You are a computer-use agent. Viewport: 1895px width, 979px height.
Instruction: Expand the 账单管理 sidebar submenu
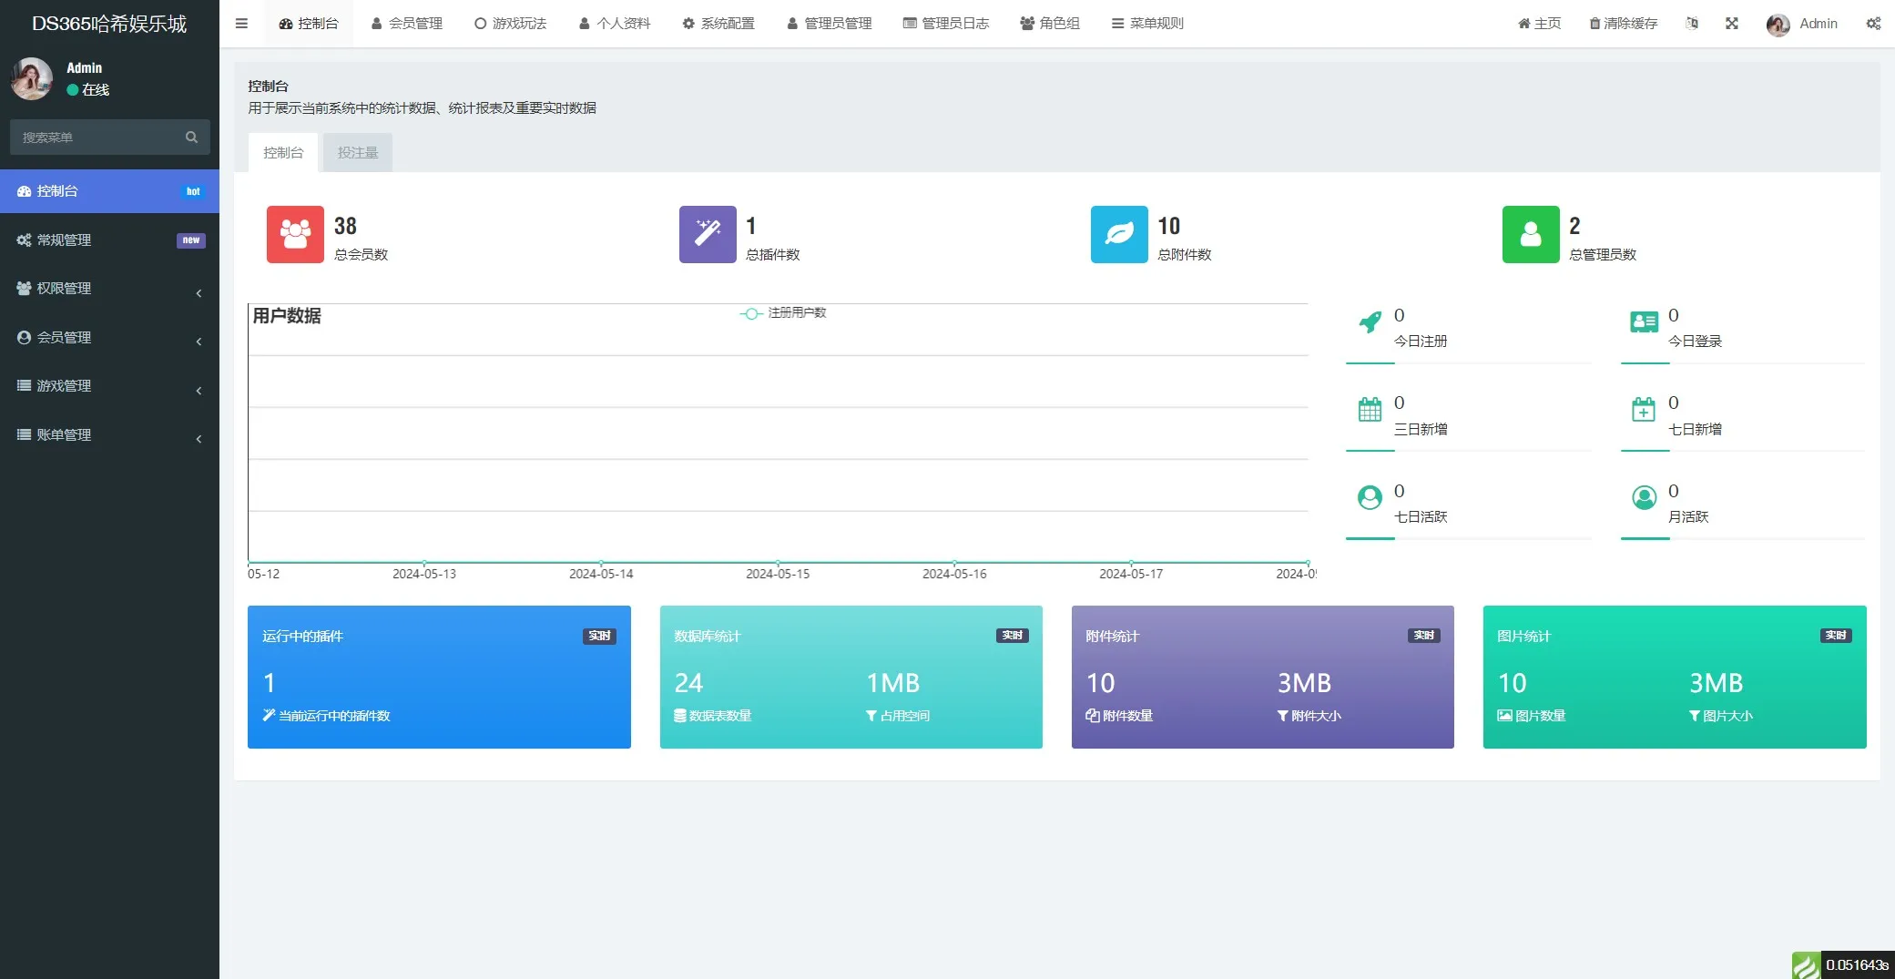pyautogui.click(x=109, y=435)
